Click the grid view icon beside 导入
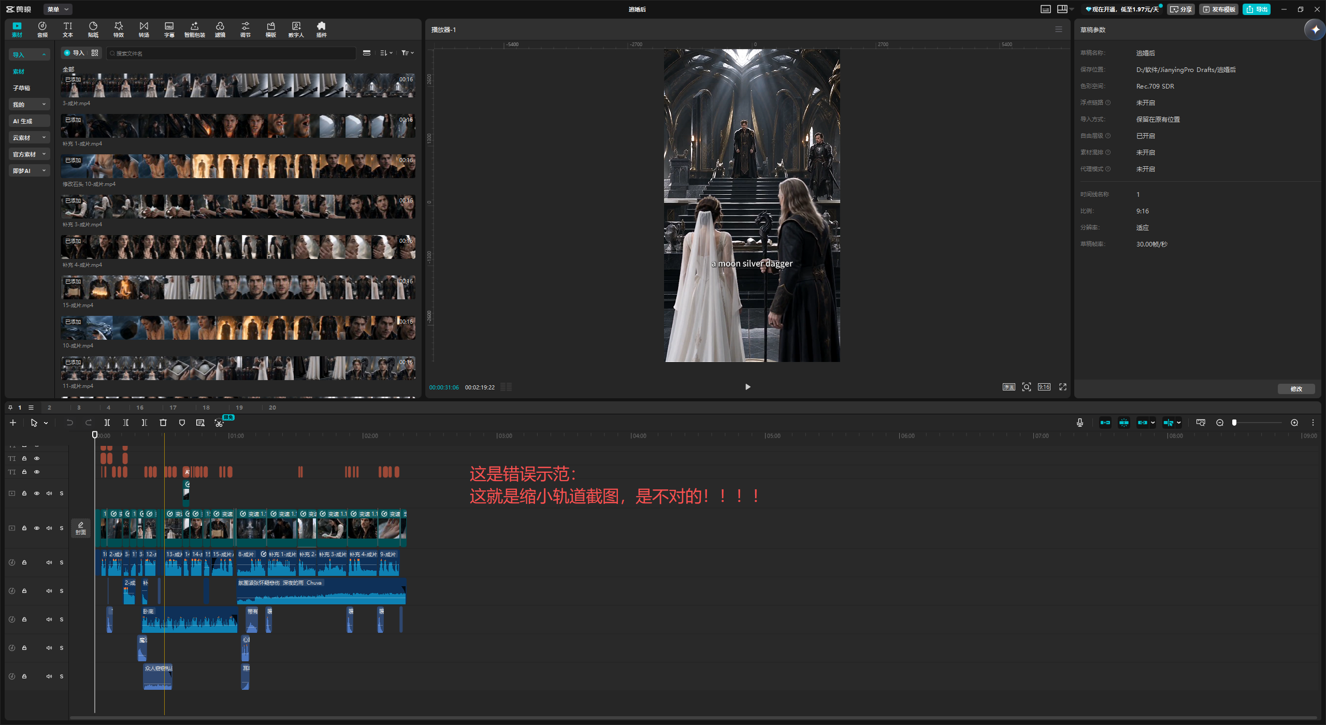 coord(95,53)
